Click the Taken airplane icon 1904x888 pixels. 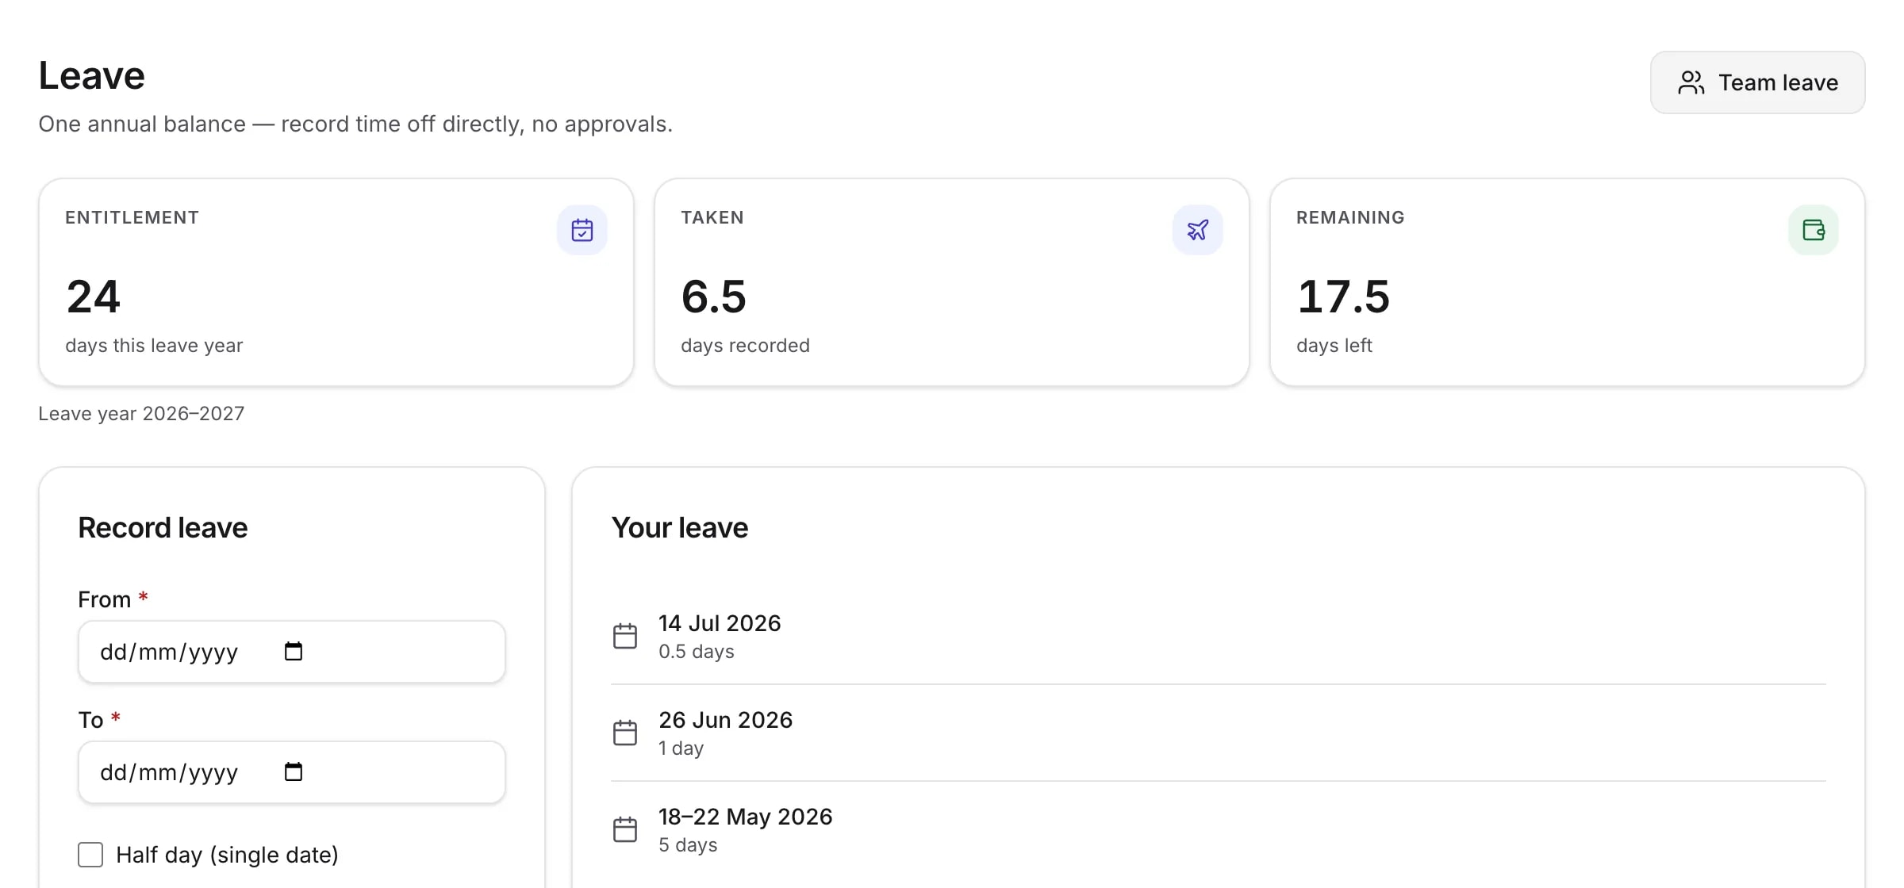pos(1198,230)
